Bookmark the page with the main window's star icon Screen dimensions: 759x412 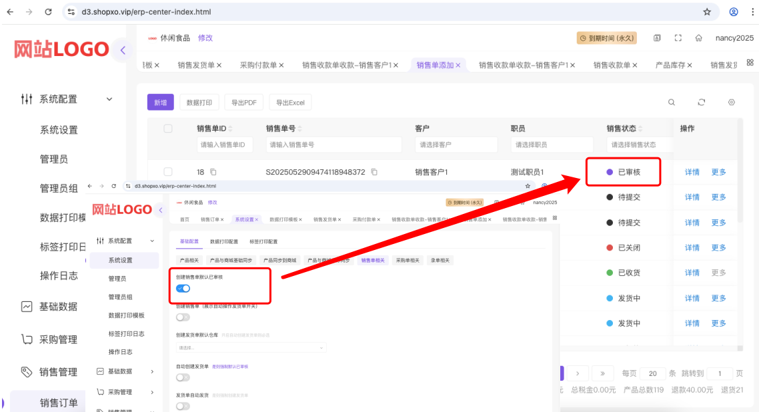tap(707, 12)
